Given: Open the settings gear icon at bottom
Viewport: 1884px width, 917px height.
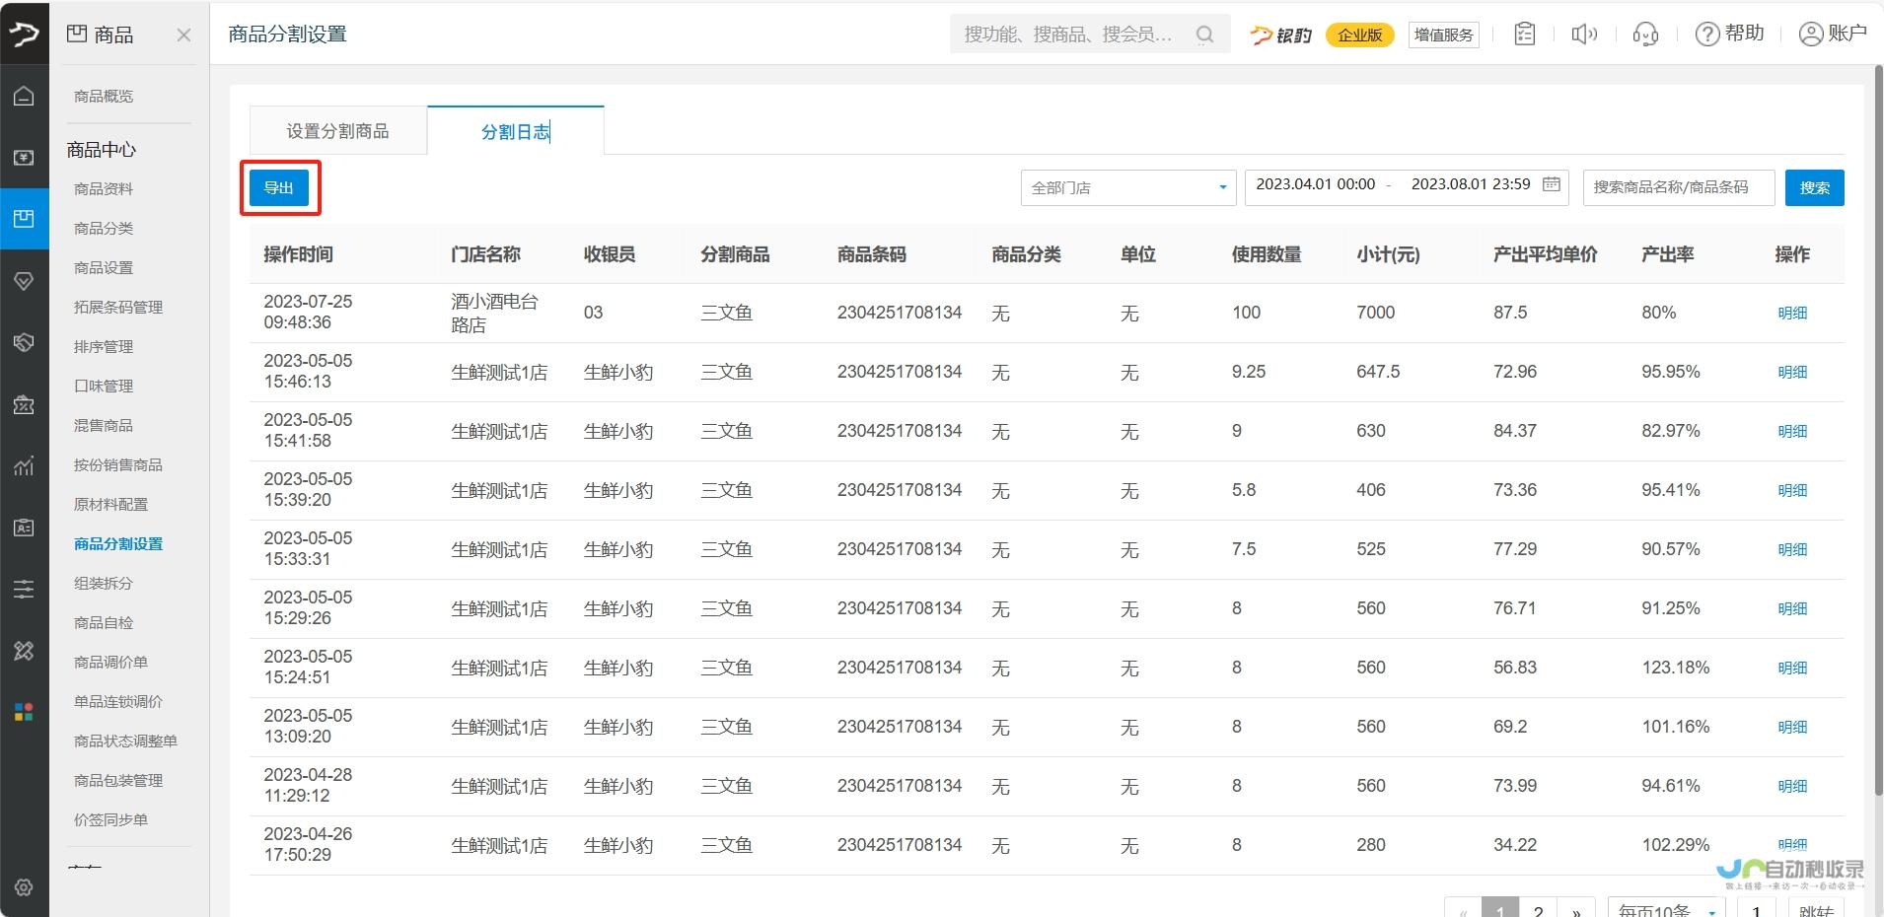Looking at the screenshot, I should coord(24,886).
